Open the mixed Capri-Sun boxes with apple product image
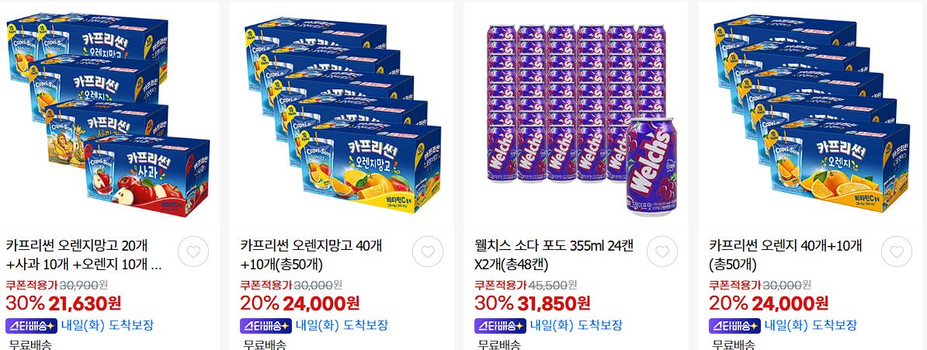Viewport: 927px width, 350px height. pyautogui.click(x=109, y=114)
